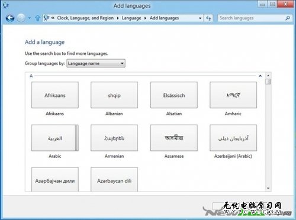This screenshot has width=296, height=220.
Task: Select the Azərbaycan dili tile
Action: tap(114, 179)
